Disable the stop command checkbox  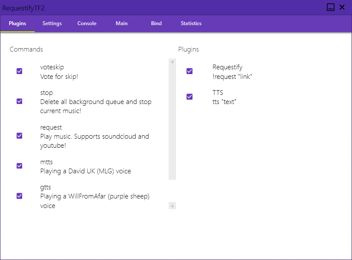[x=19, y=101]
